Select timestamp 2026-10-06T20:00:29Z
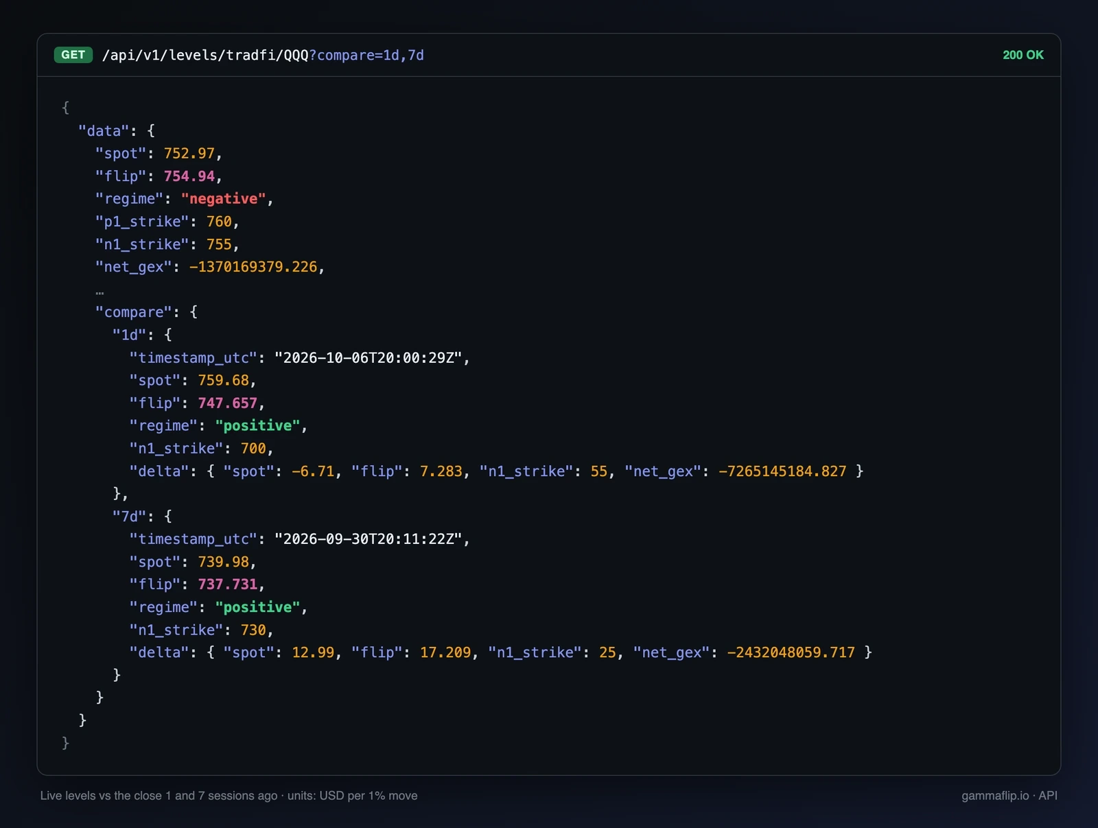This screenshot has width=1098, height=828. [x=369, y=358]
